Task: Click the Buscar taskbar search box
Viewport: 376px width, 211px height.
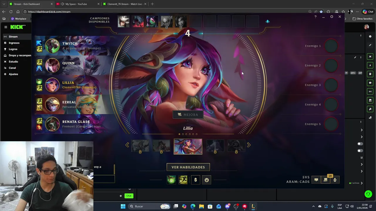Action: coord(150,206)
